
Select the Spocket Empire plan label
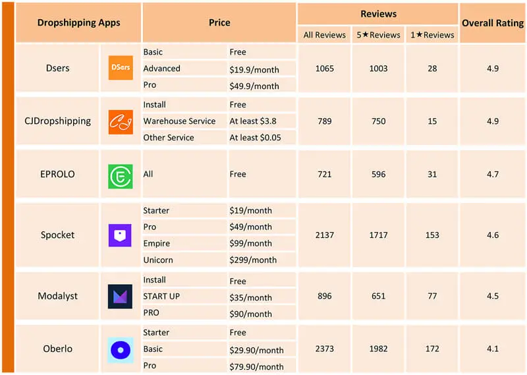click(x=157, y=243)
